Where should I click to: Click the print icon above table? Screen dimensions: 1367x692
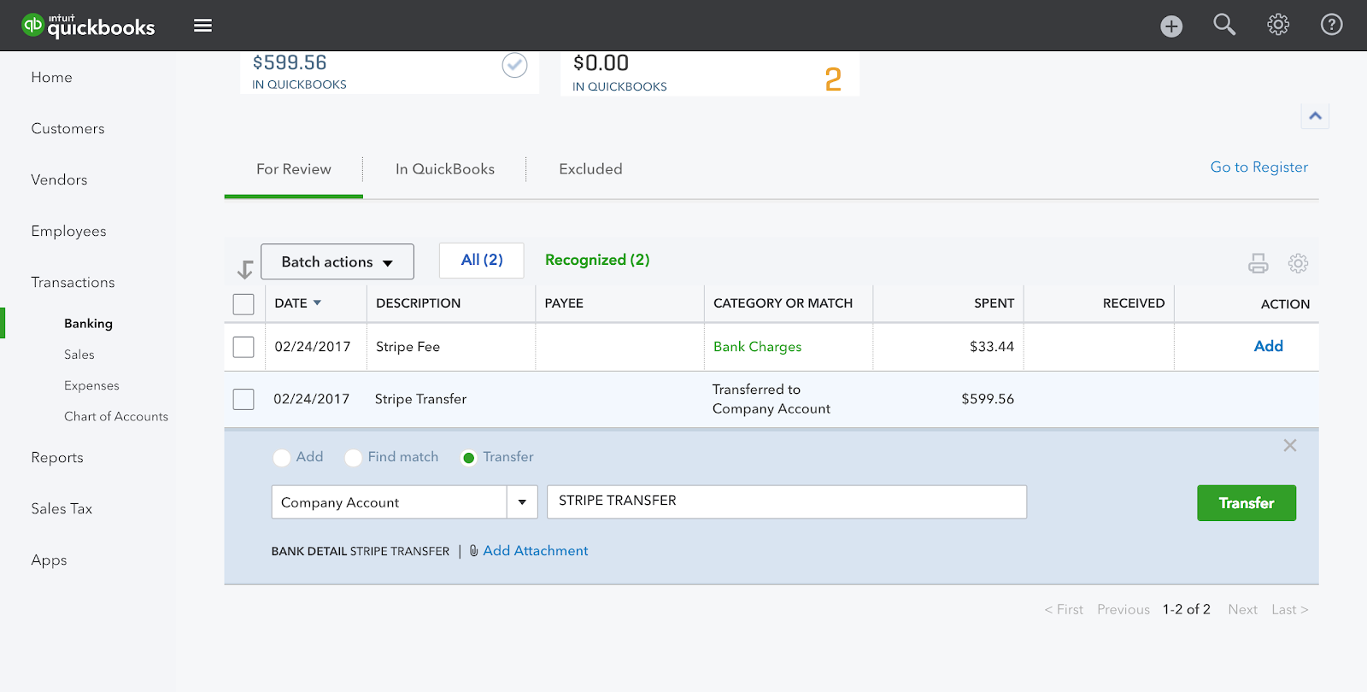tap(1258, 263)
